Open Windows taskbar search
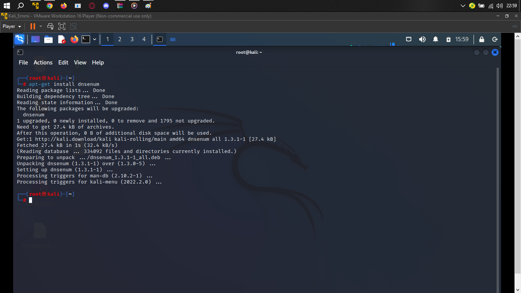Screen dimensions: 521x293 tap(21, 6)
